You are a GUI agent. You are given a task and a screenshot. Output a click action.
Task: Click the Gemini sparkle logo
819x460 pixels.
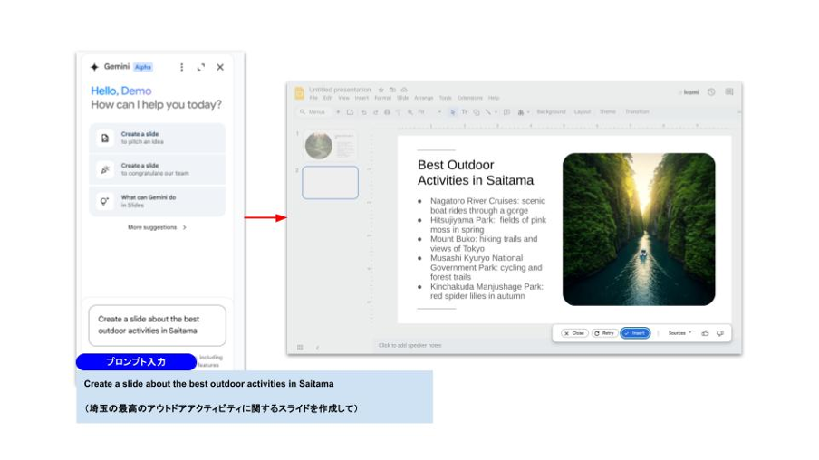click(94, 67)
